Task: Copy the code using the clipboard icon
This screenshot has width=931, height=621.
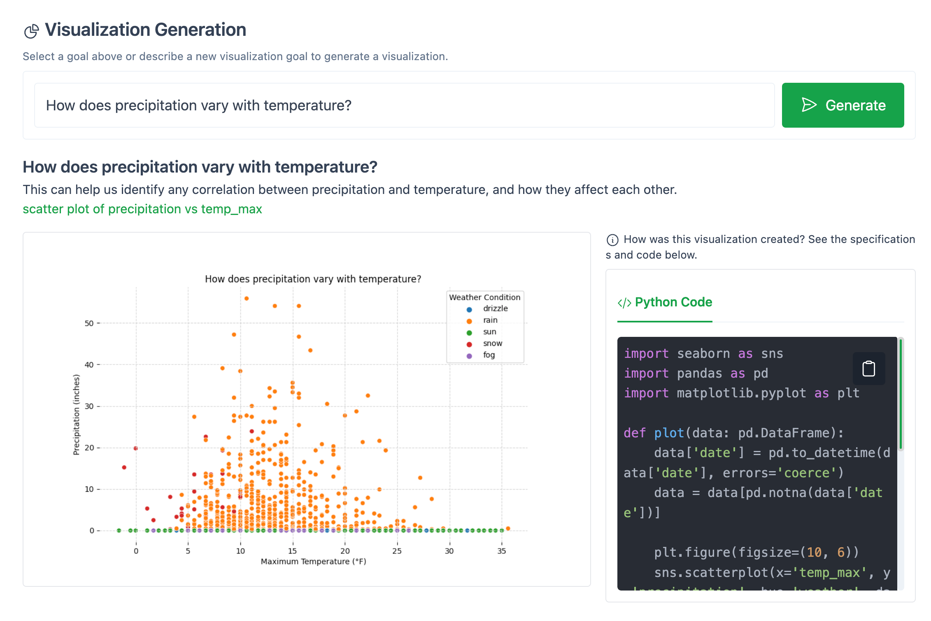Action: 869,369
